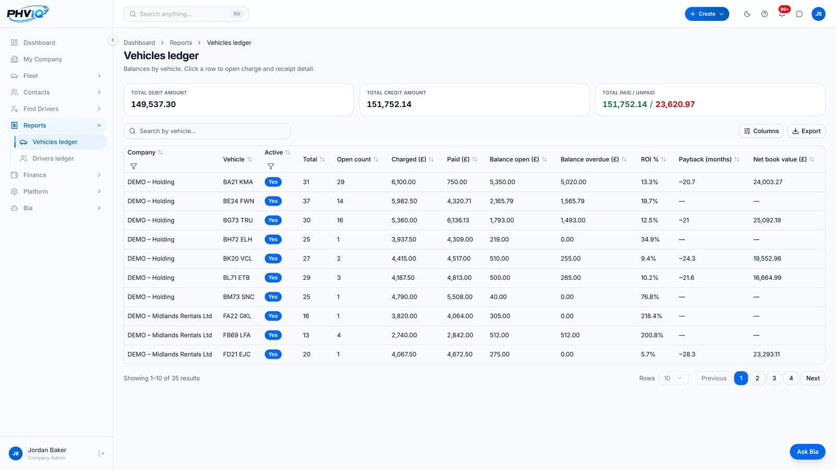Viewport: 836px width, 470px height.
Task: Open the chat messages icon
Action: pos(799,14)
